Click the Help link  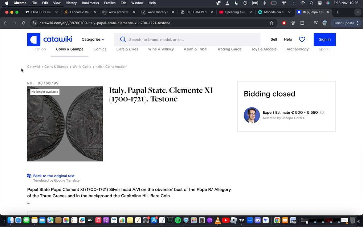pos(288,39)
